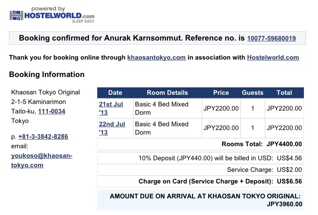Select the Rooms Total JPY4400.00 row
318x215 pixels.
(200, 144)
